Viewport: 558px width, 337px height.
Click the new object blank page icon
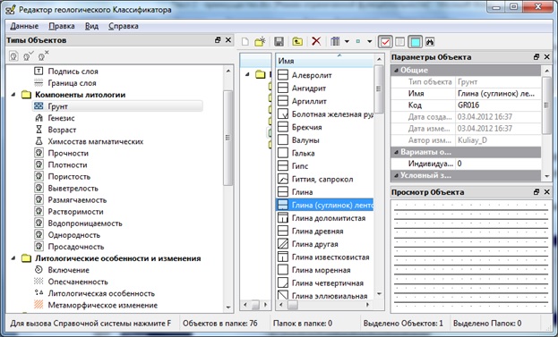(245, 41)
